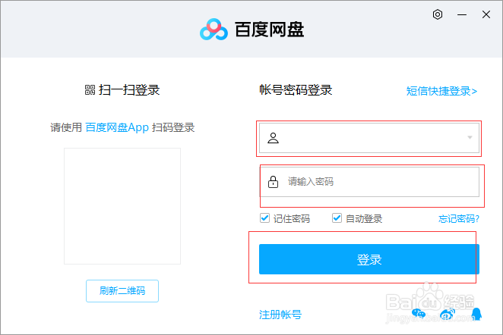
Task: Open the 百度网盘App link
Action: coord(117,127)
